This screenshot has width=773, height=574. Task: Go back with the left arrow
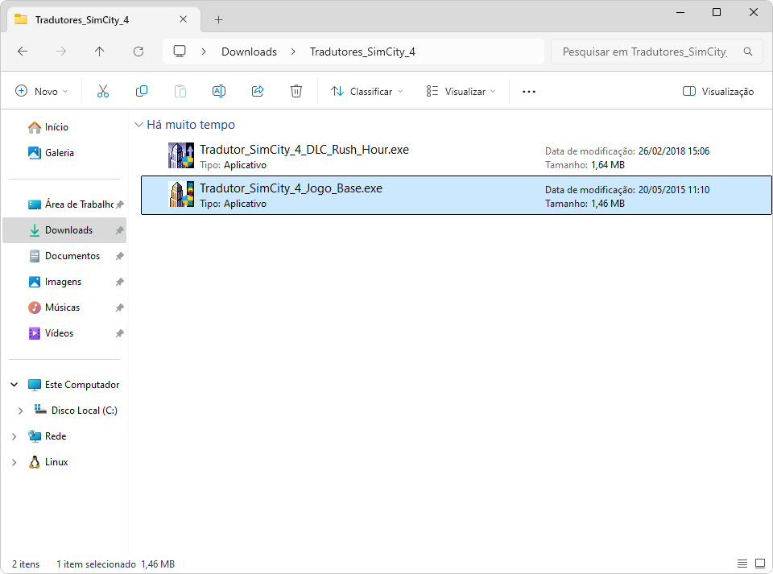pyautogui.click(x=23, y=52)
